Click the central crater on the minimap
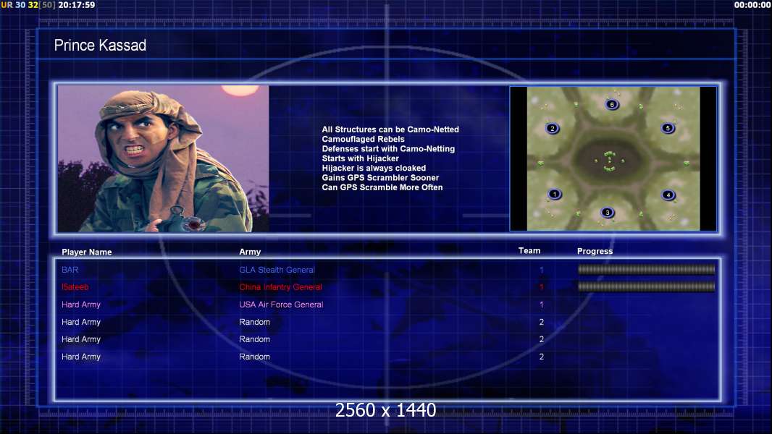772x434 pixels. [x=610, y=161]
